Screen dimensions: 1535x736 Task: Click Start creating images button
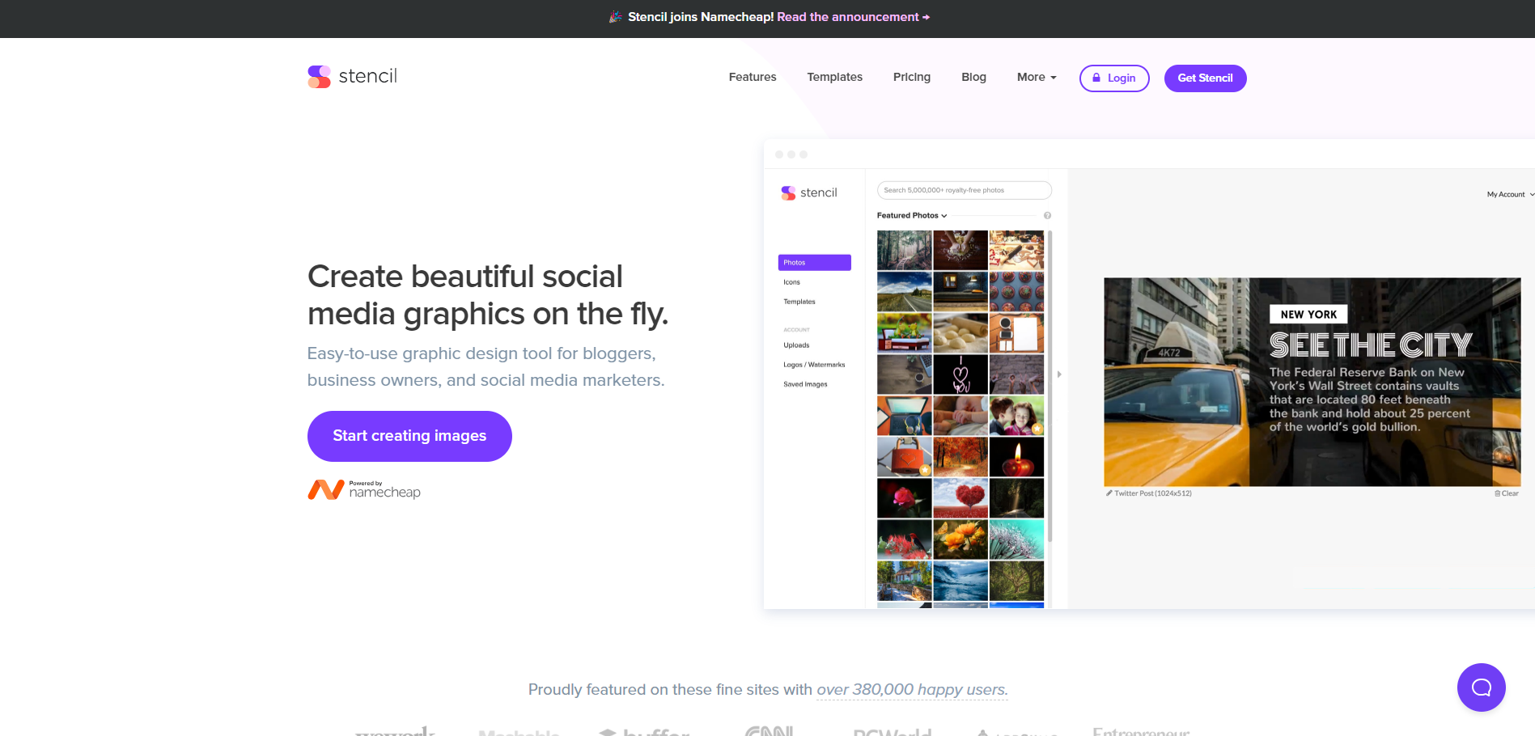coord(409,436)
